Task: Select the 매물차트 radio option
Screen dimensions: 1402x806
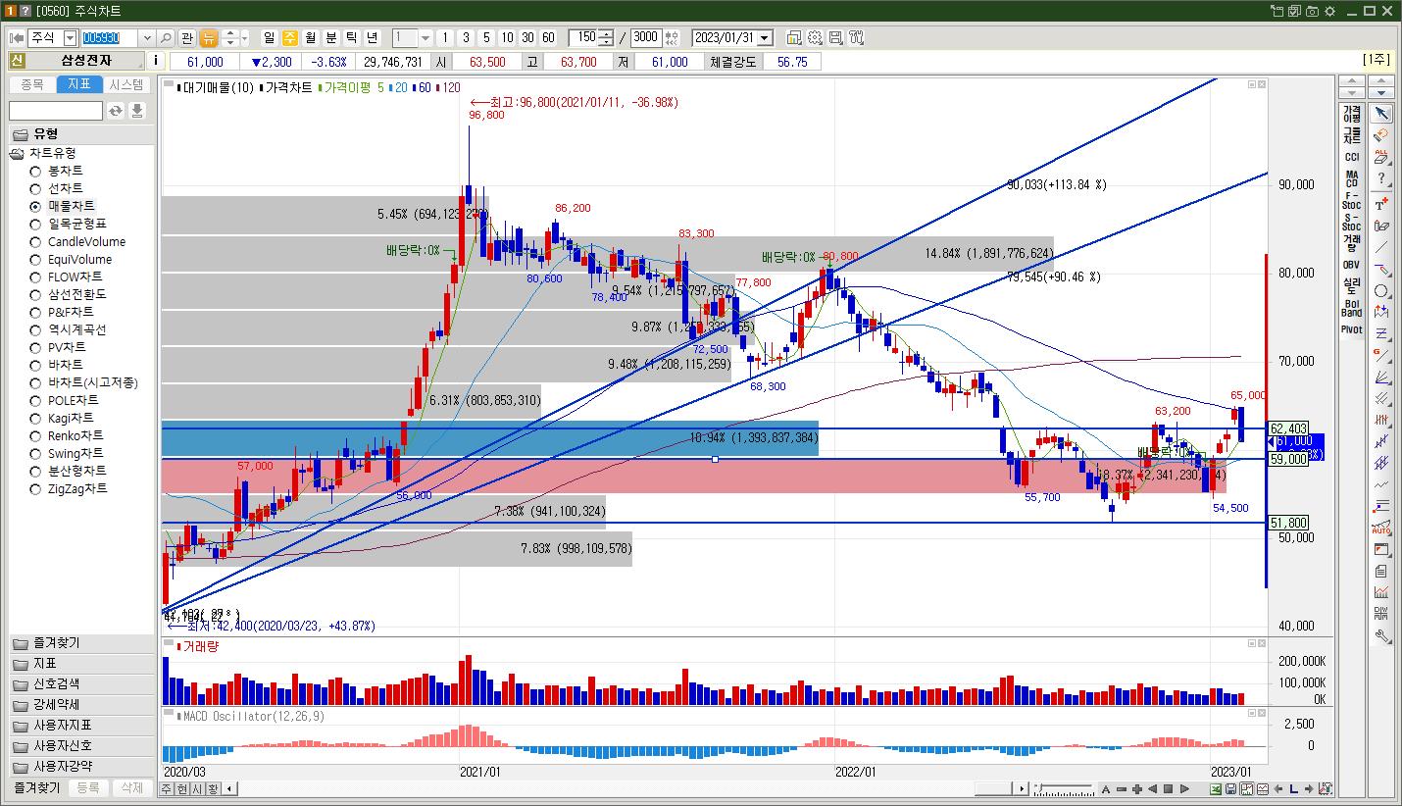Action: [x=35, y=206]
